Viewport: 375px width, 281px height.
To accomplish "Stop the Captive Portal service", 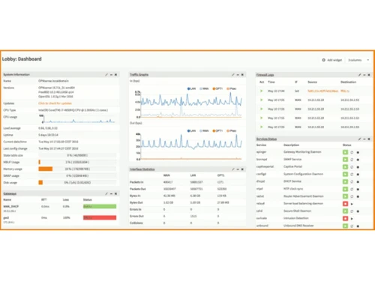I will [x=358, y=167].
